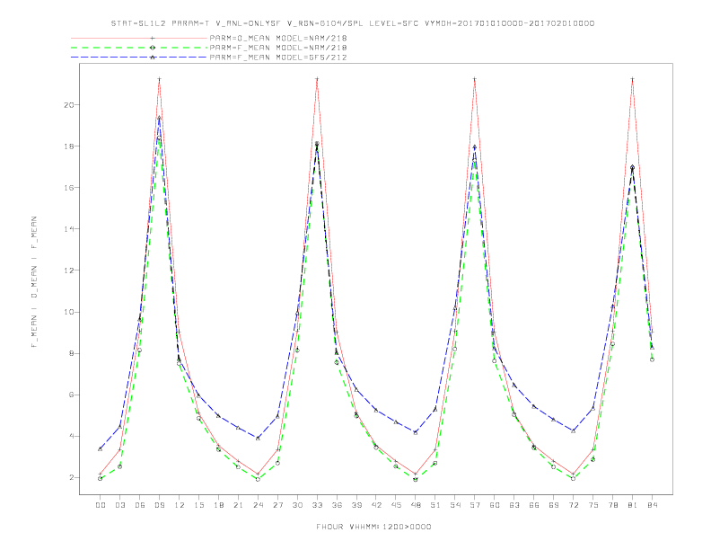The height and width of the screenshot is (550, 711).
Task: Click y-axis tick label 16
Action: (69, 188)
